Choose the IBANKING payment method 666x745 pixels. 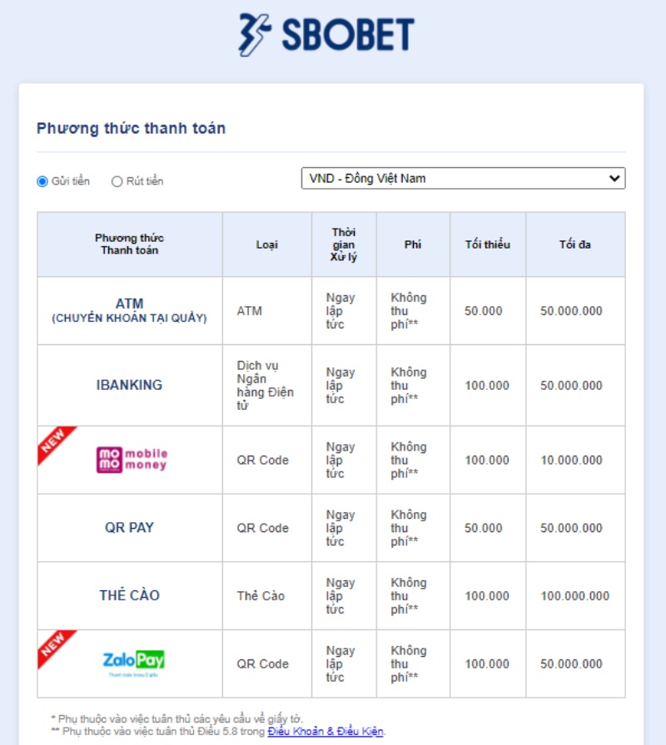click(x=129, y=385)
